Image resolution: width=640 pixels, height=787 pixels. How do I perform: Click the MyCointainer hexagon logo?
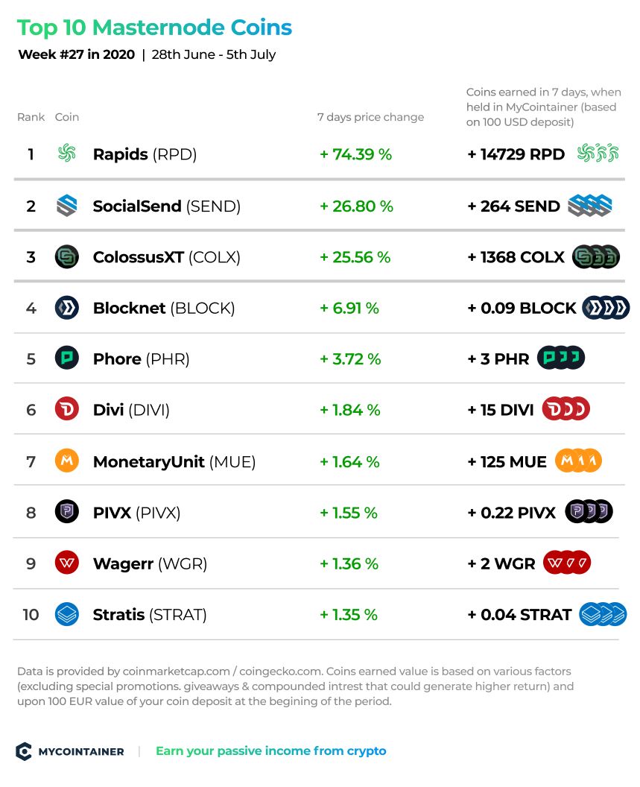24,751
